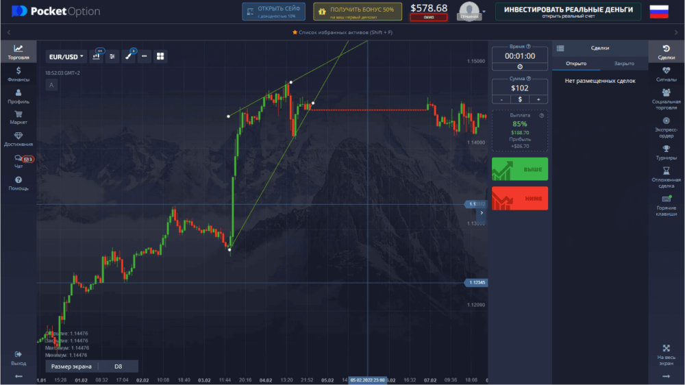Collapse trading panel using chevron arrow
This screenshot has height=385, width=685.
pos(482,213)
